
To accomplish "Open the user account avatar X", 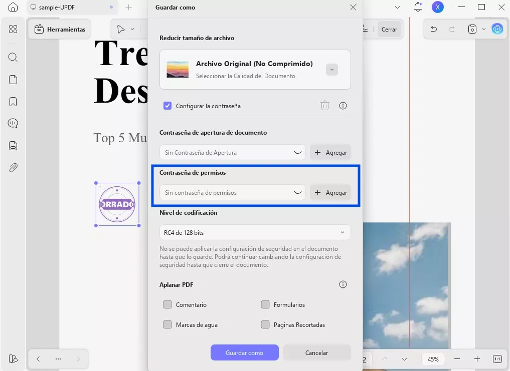I will 438,7.
